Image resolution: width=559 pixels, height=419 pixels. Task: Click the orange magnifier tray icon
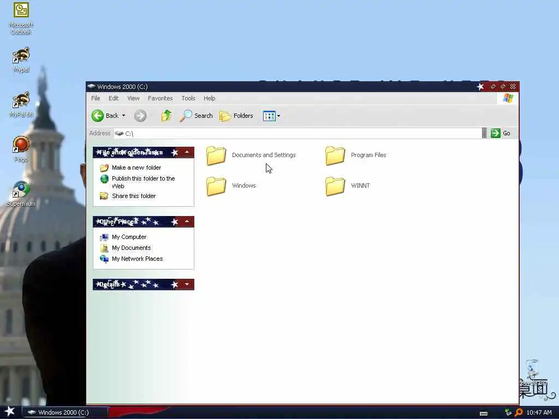click(x=519, y=412)
